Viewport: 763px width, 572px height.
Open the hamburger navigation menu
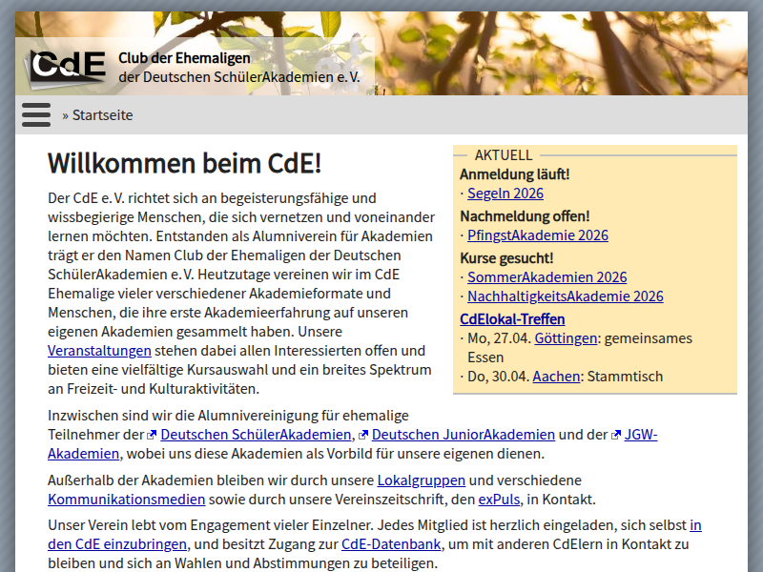click(36, 114)
